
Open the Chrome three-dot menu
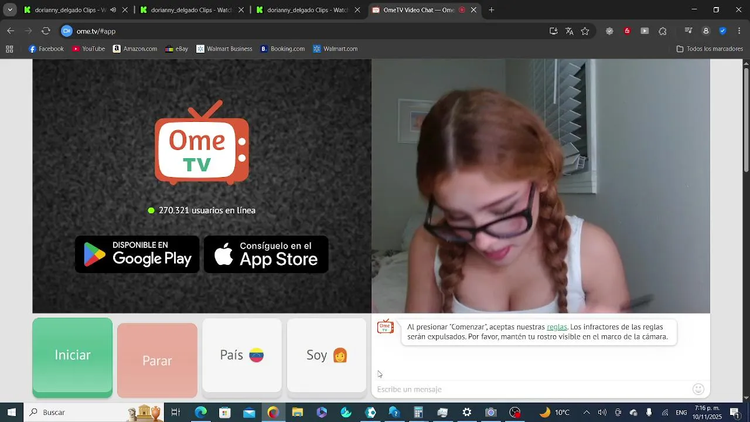point(739,31)
